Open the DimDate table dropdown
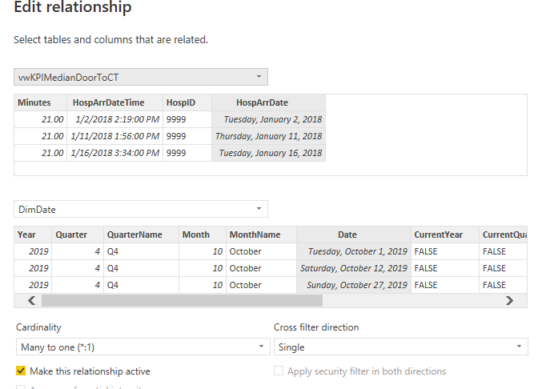This screenshot has width=542, height=389. point(141,209)
